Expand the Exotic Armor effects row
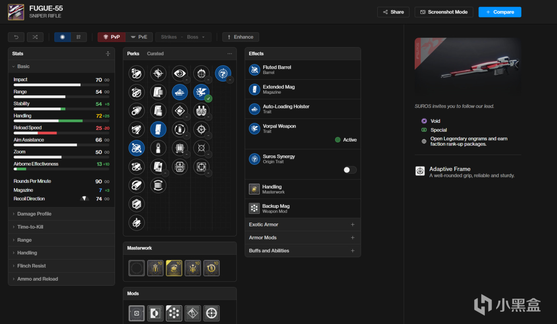 coord(303,225)
